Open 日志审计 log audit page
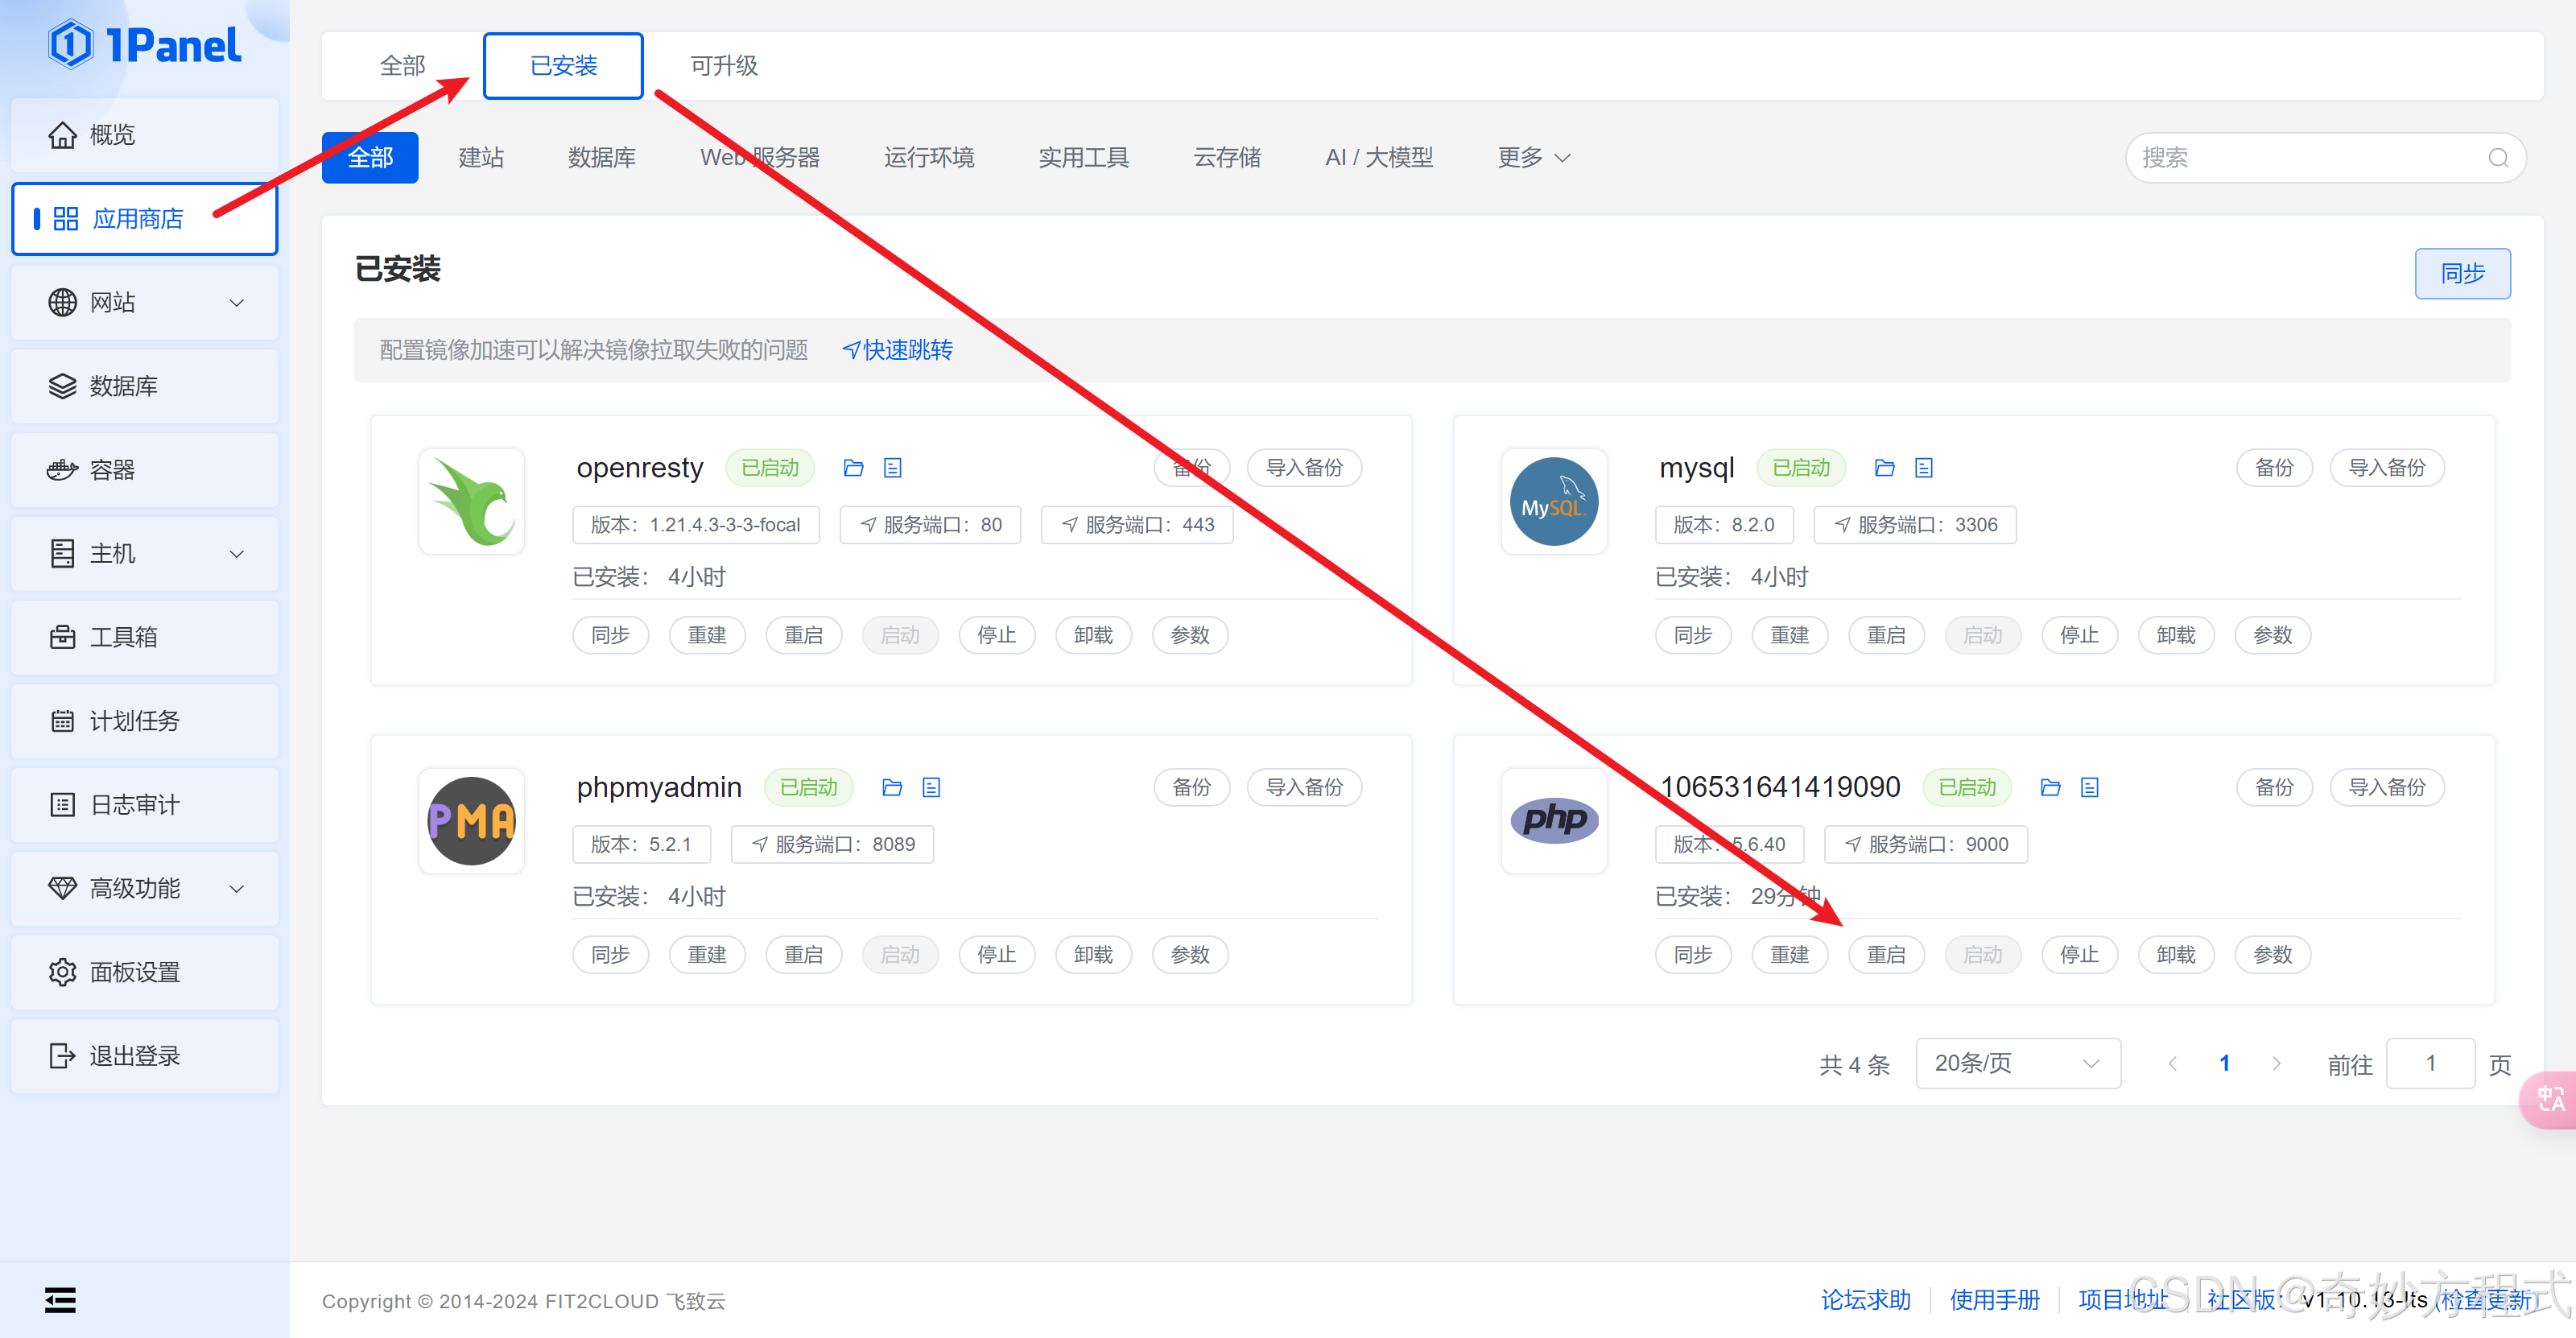This screenshot has height=1338, width=2576. pos(145,805)
